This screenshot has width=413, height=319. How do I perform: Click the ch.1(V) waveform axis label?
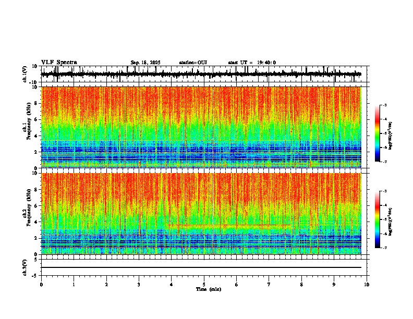click(25, 74)
